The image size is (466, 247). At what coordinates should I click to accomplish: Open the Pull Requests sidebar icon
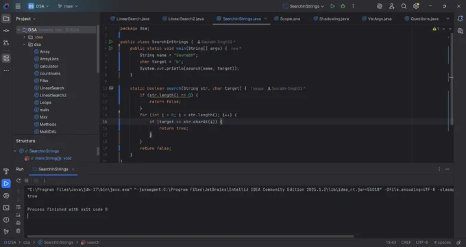(x=6, y=42)
